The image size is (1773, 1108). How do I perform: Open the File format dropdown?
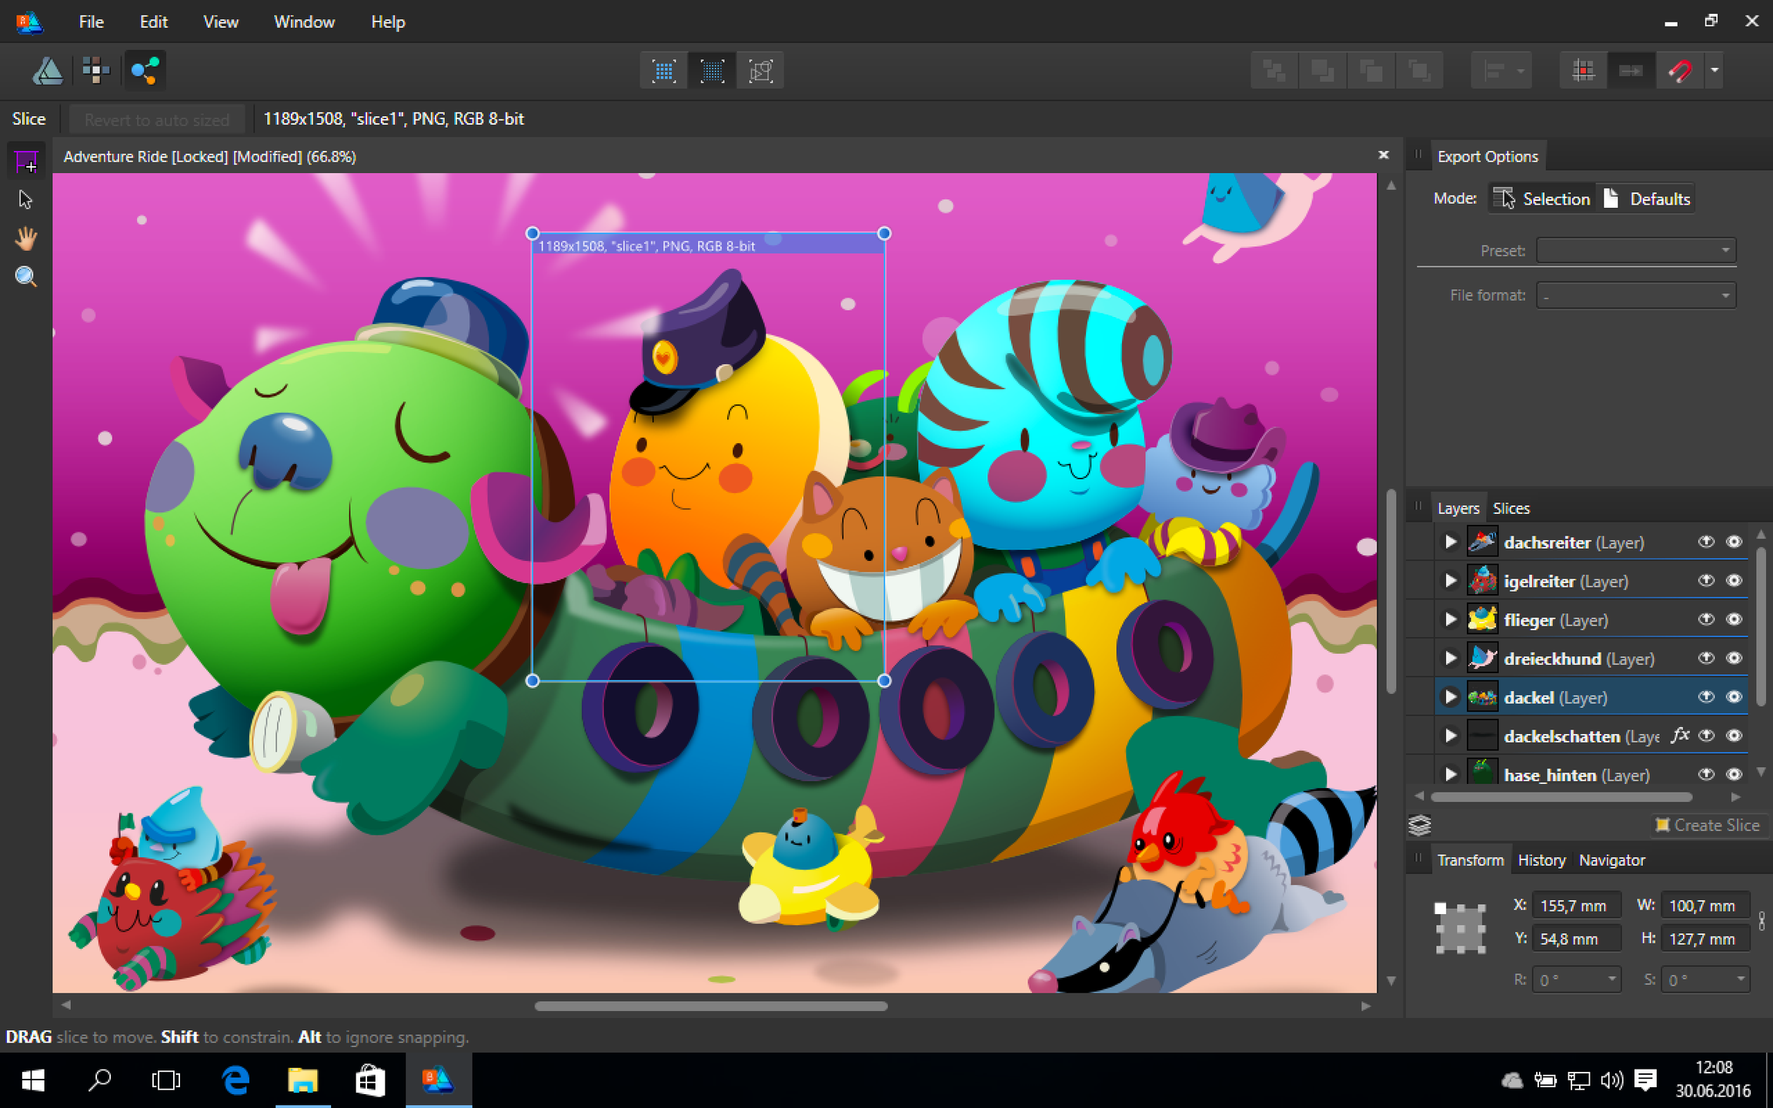click(x=1636, y=295)
